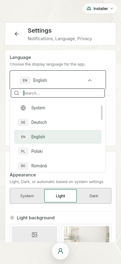121x264 pixels.
Task: Click 'Choose the display language for the app.'
Action: click(48, 64)
